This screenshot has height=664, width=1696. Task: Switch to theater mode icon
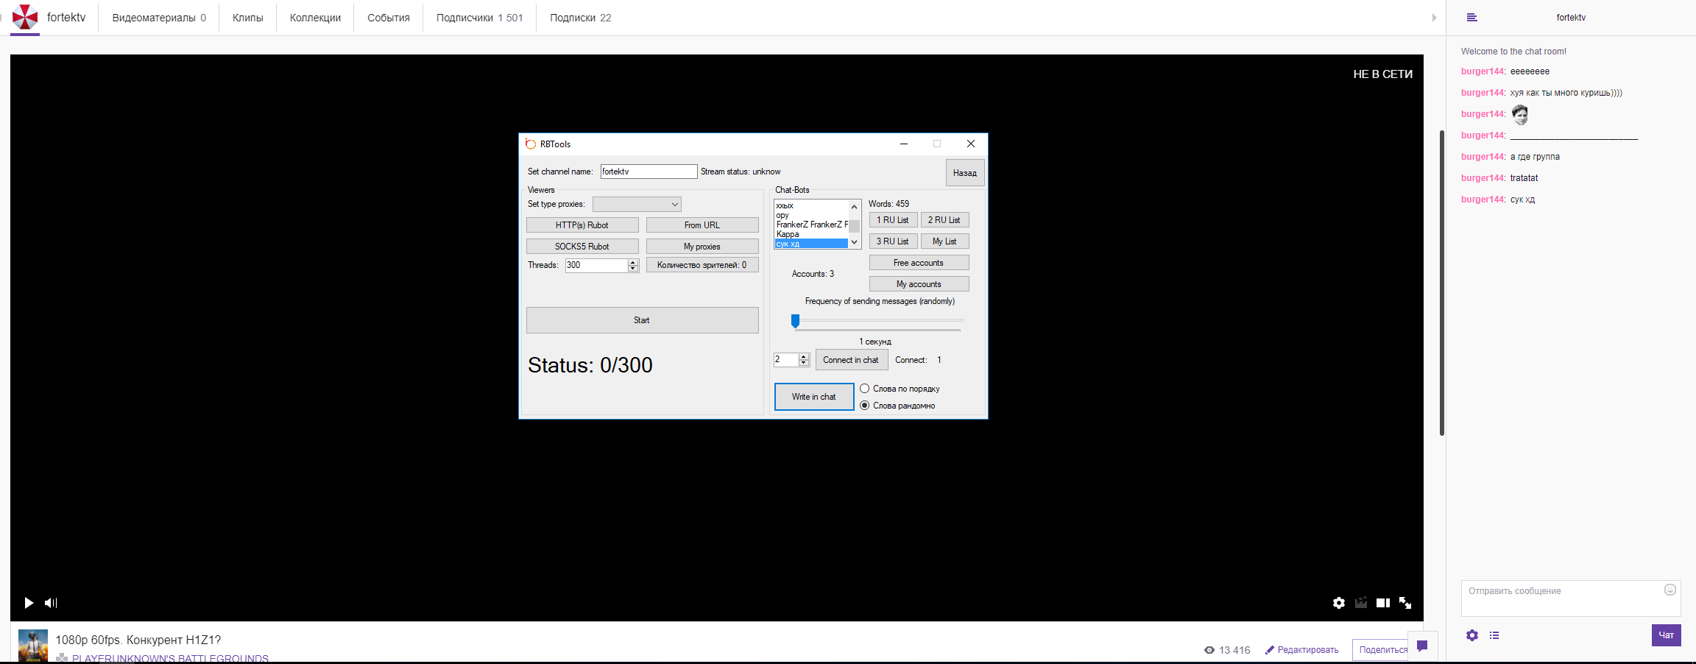pyautogui.click(x=1382, y=603)
